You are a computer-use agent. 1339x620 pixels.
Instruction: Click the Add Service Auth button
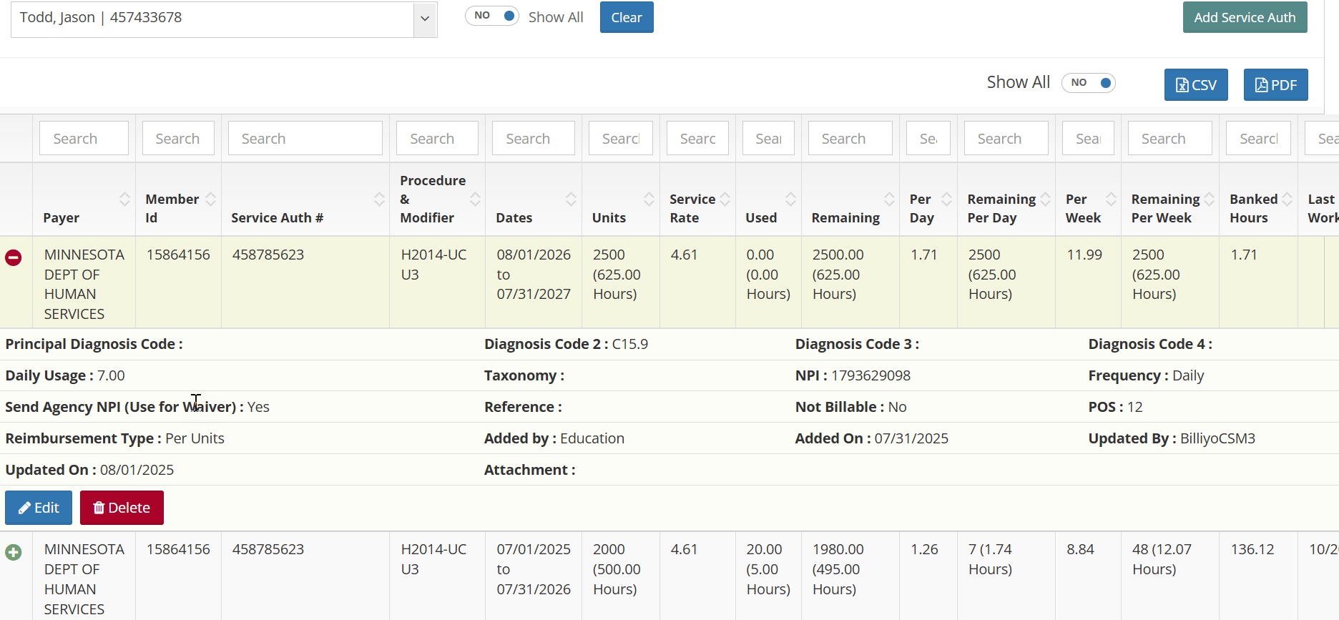pos(1245,17)
